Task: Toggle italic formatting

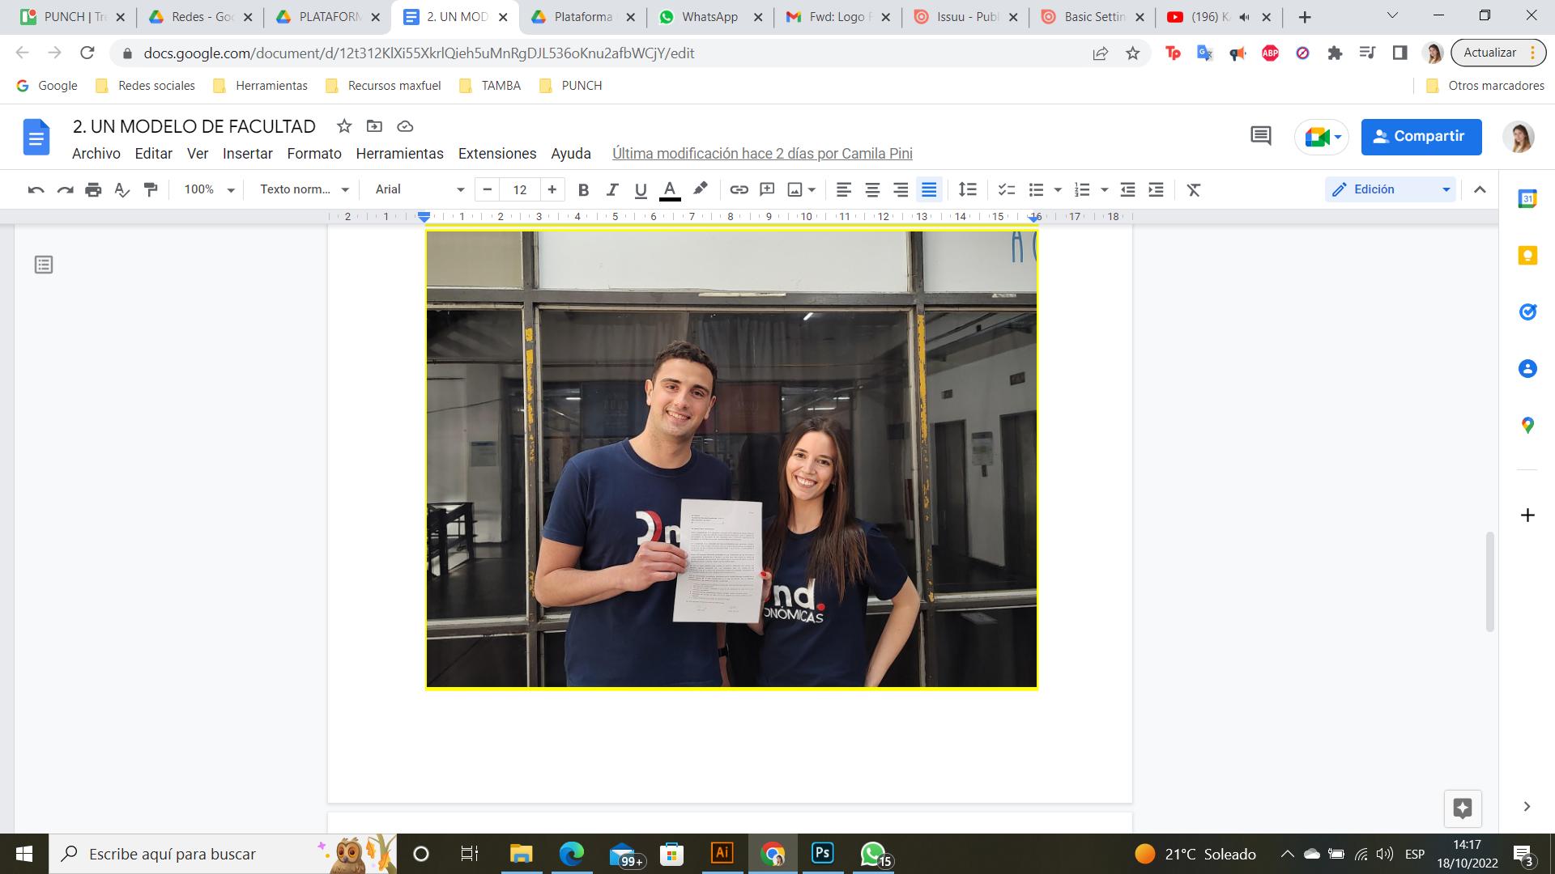Action: pyautogui.click(x=611, y=189)
